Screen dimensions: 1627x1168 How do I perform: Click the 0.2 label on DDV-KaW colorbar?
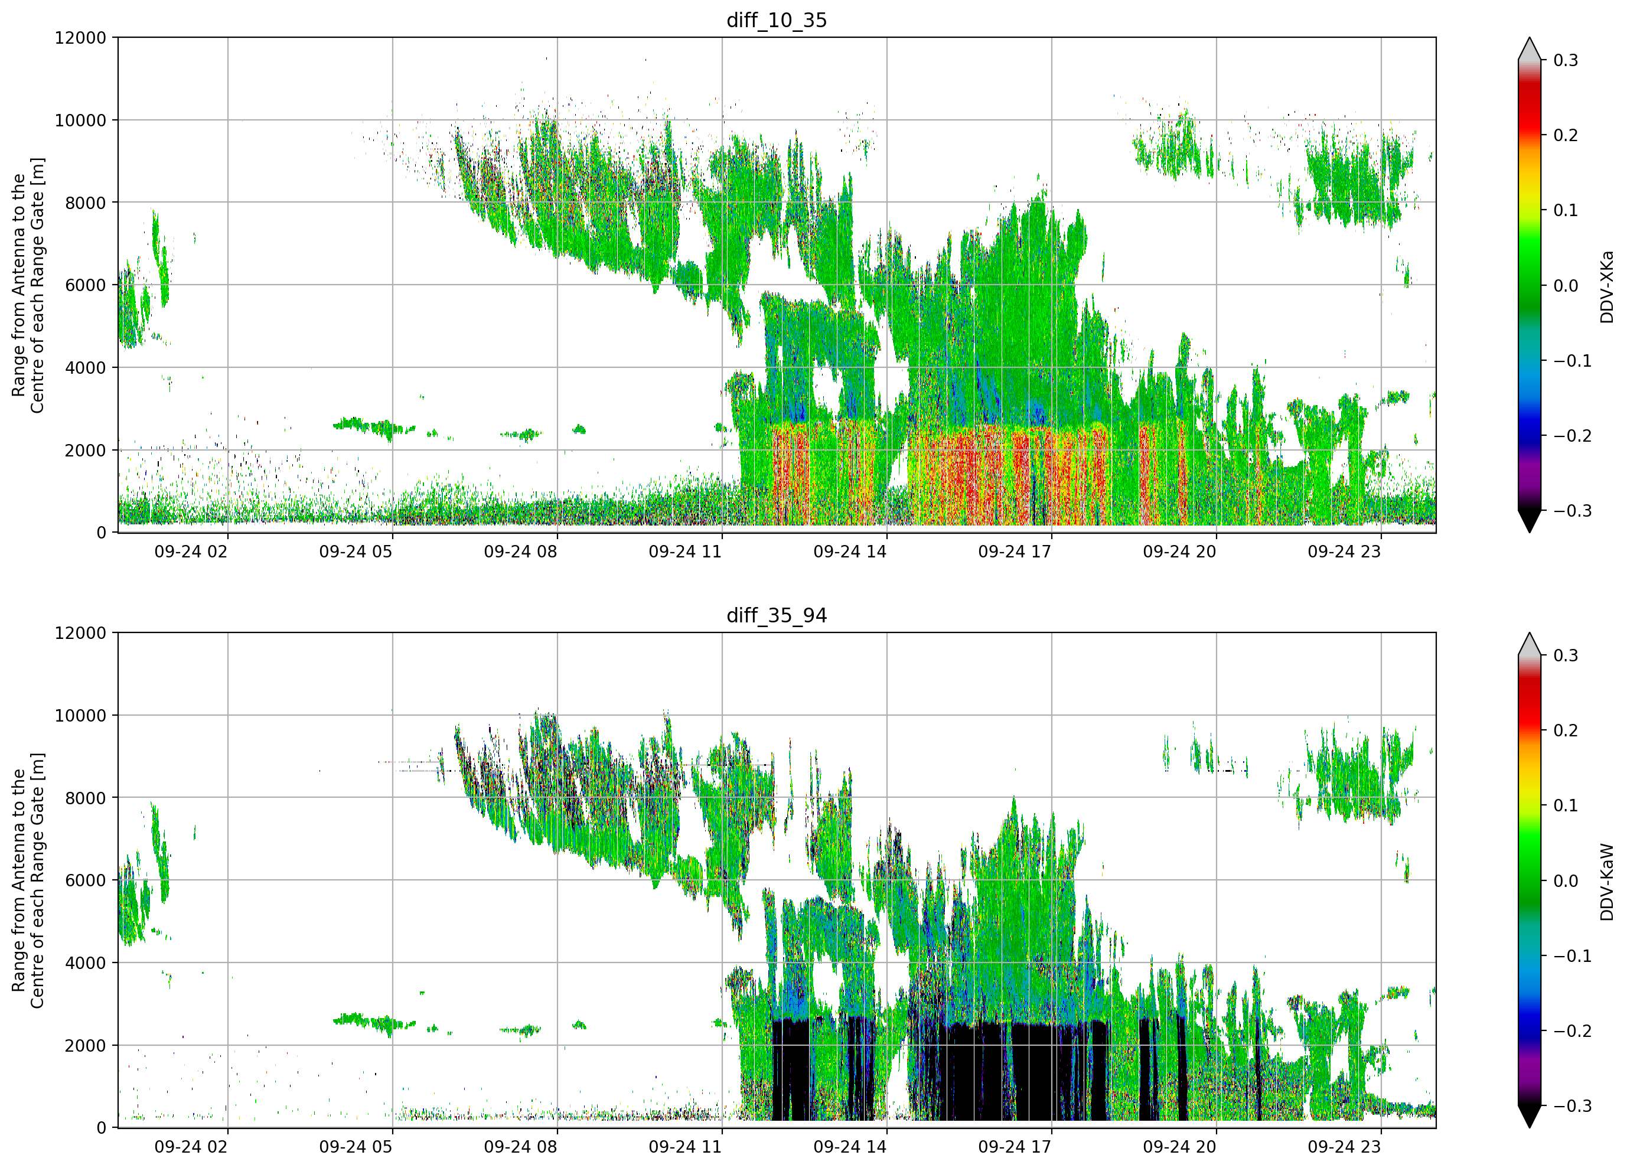tap(1566, 731)
